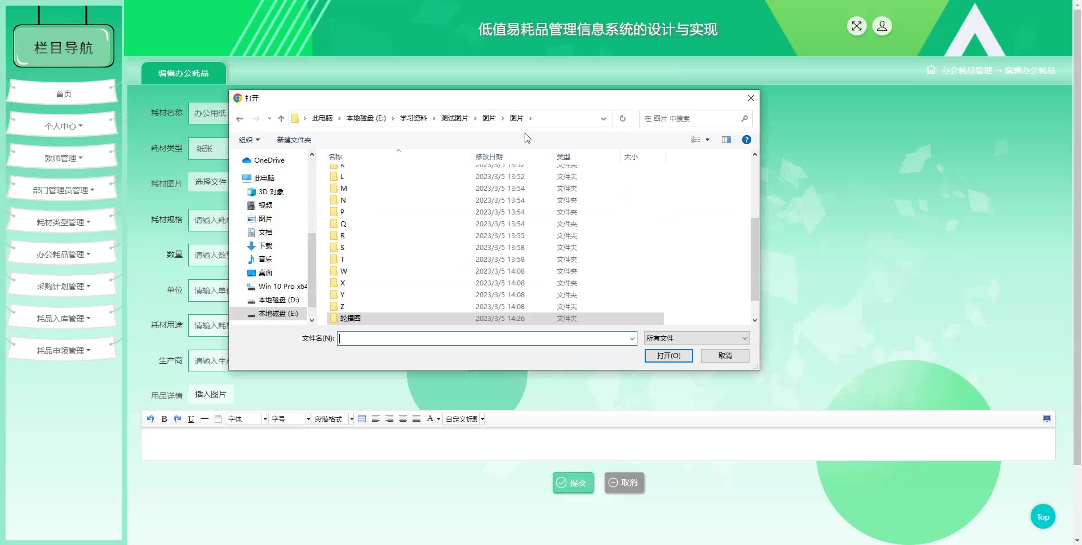1082x545 pixels.
Task: Click the grey 取消 button below editor
Action: (x=624, y=483)
